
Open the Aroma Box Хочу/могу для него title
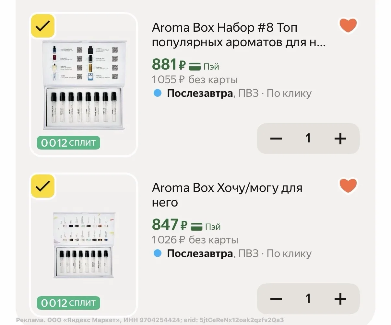coord(227,195)
